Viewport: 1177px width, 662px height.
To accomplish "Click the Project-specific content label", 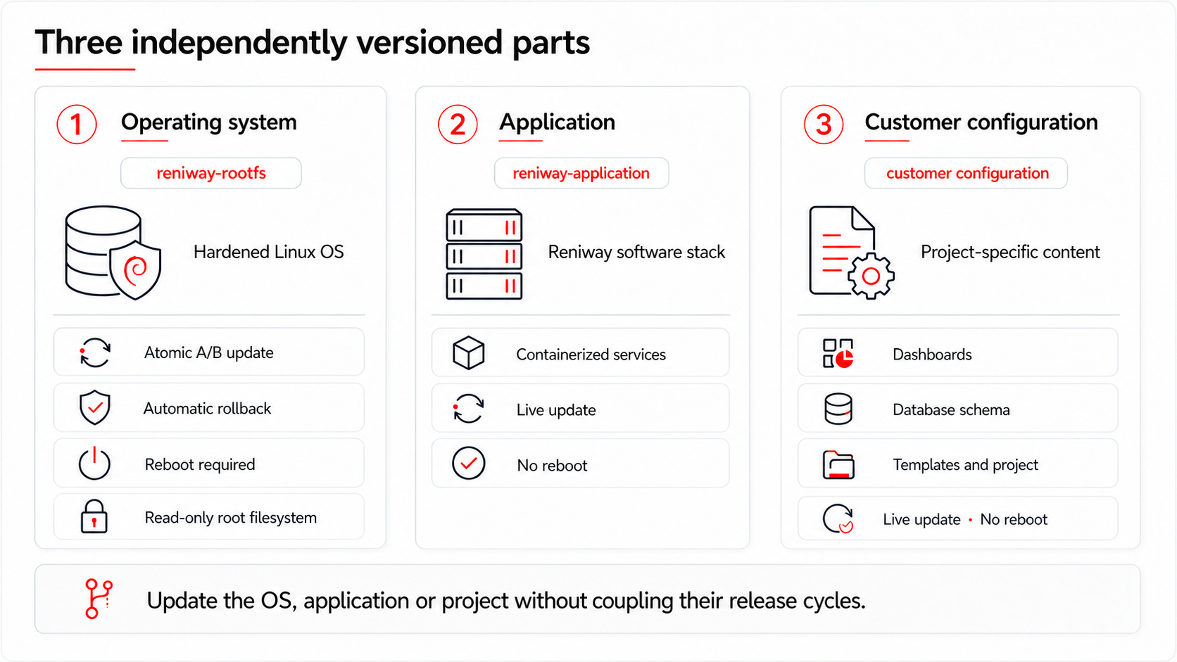I will click(1010, 252).
